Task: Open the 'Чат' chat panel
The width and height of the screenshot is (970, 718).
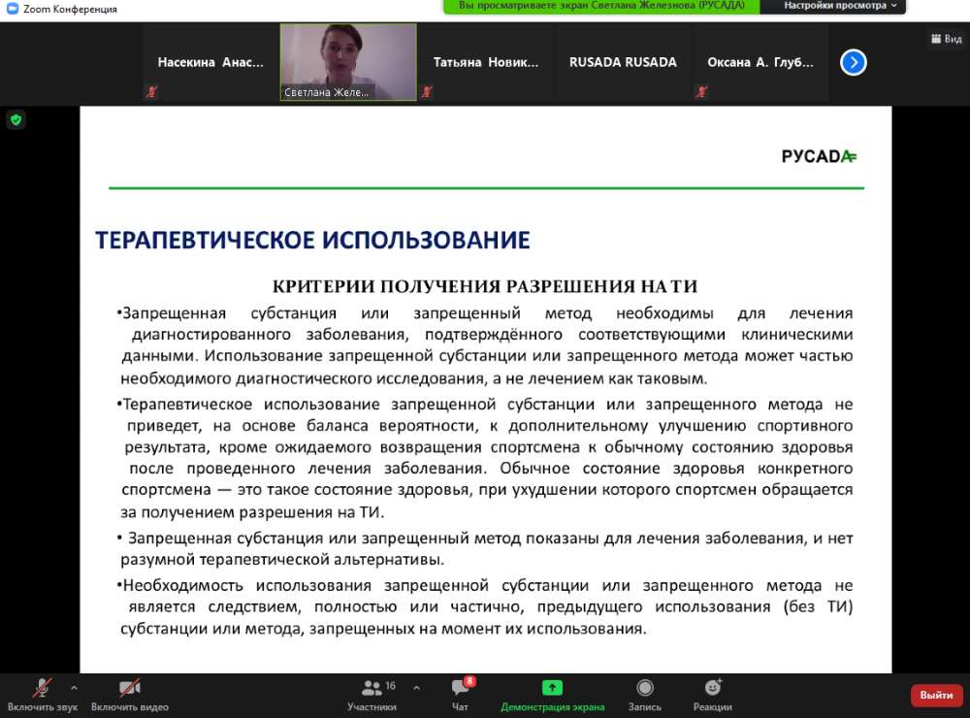Action: [460, 695]
